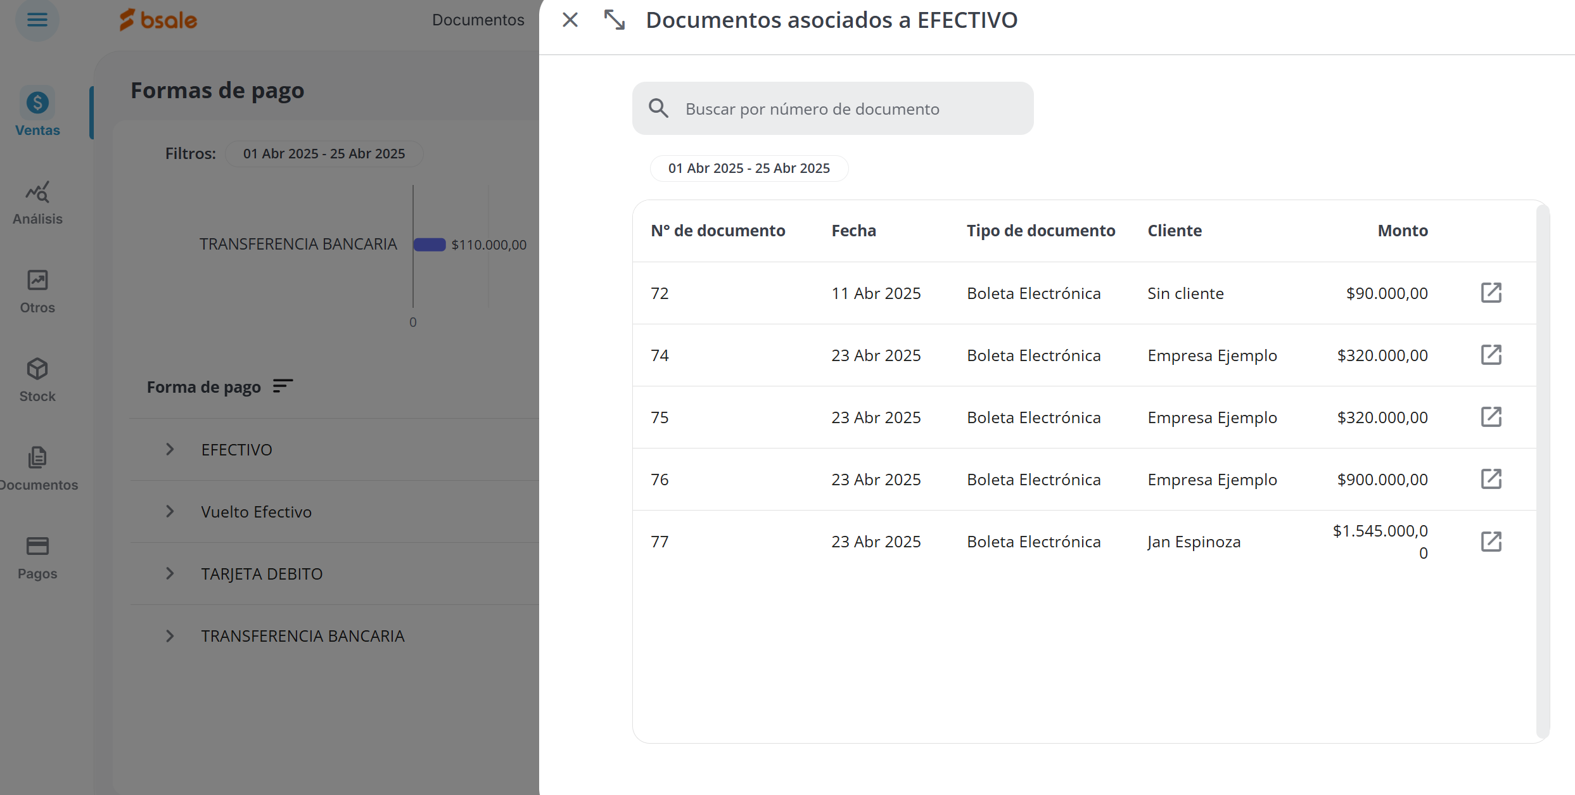
Task: Open the Pagos sidebar section
Action: click(x=37, y=557)
